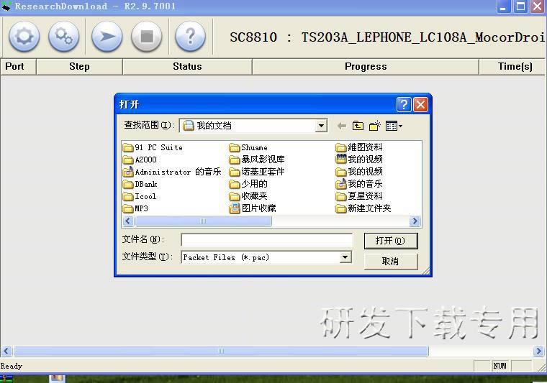Open the view menu icon in the dialog

tap(394, 126)
